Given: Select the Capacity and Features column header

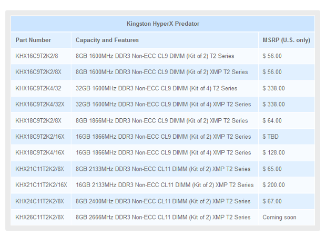Looking at the screenshot, I should (107, 40).
